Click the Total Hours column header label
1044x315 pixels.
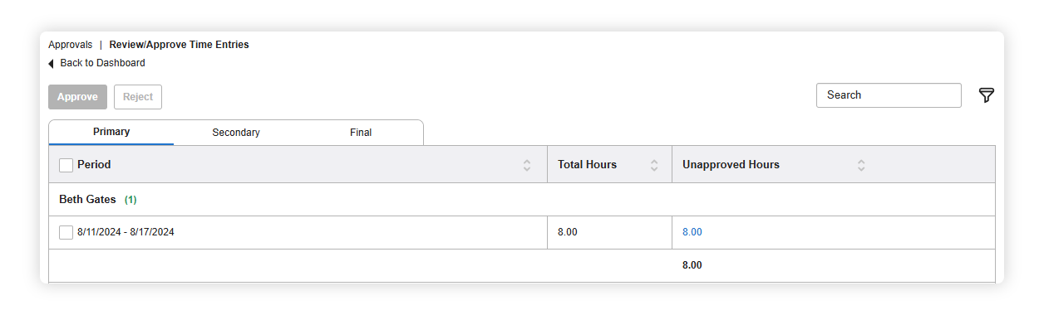coord(587,165)
